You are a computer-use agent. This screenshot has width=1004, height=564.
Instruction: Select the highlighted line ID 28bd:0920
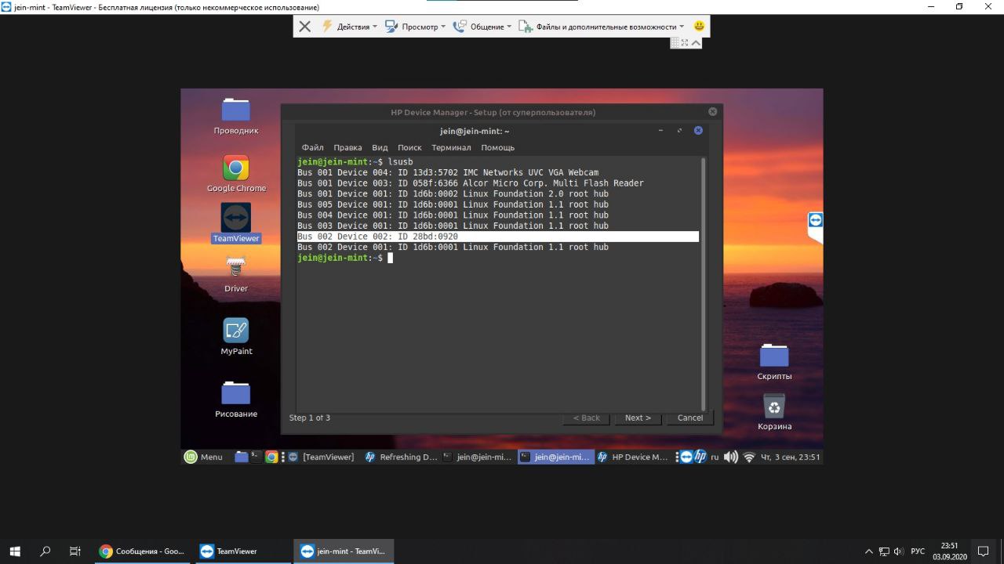(x=497, y=237)
